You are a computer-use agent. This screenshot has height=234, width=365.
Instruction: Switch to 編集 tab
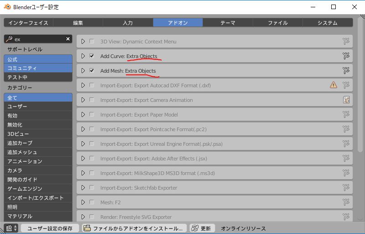click(78, 22)
